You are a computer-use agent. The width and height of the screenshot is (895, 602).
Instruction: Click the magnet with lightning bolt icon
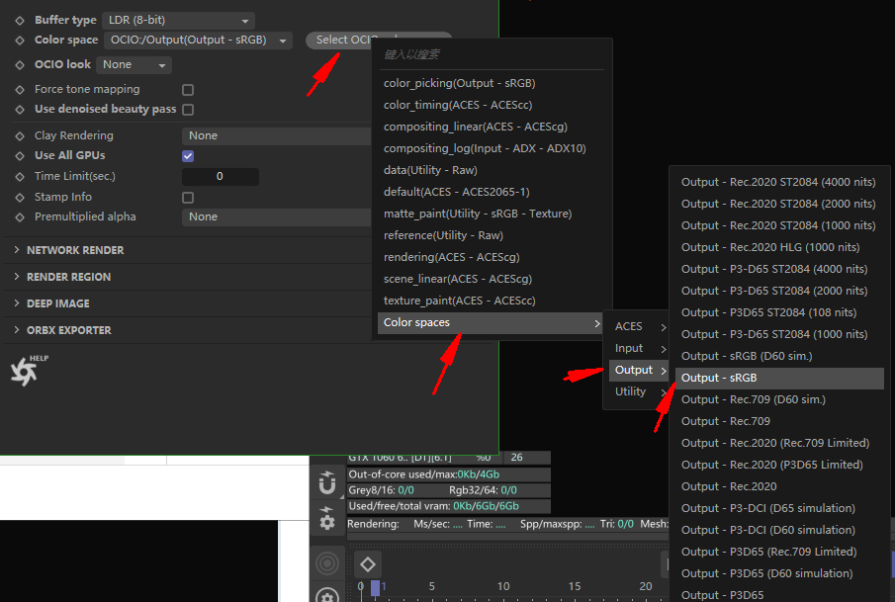pos(327,482)
